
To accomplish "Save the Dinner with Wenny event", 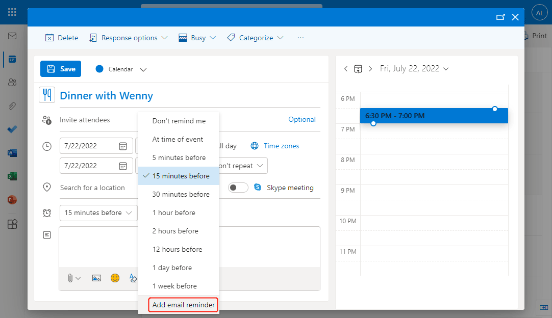I will (61, 69).
